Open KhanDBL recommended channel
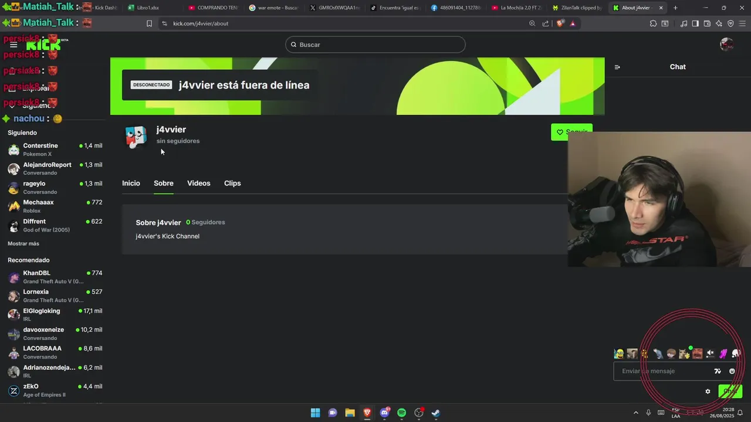Viewport: 751px width, 422px height. click(x=55, y=277)
